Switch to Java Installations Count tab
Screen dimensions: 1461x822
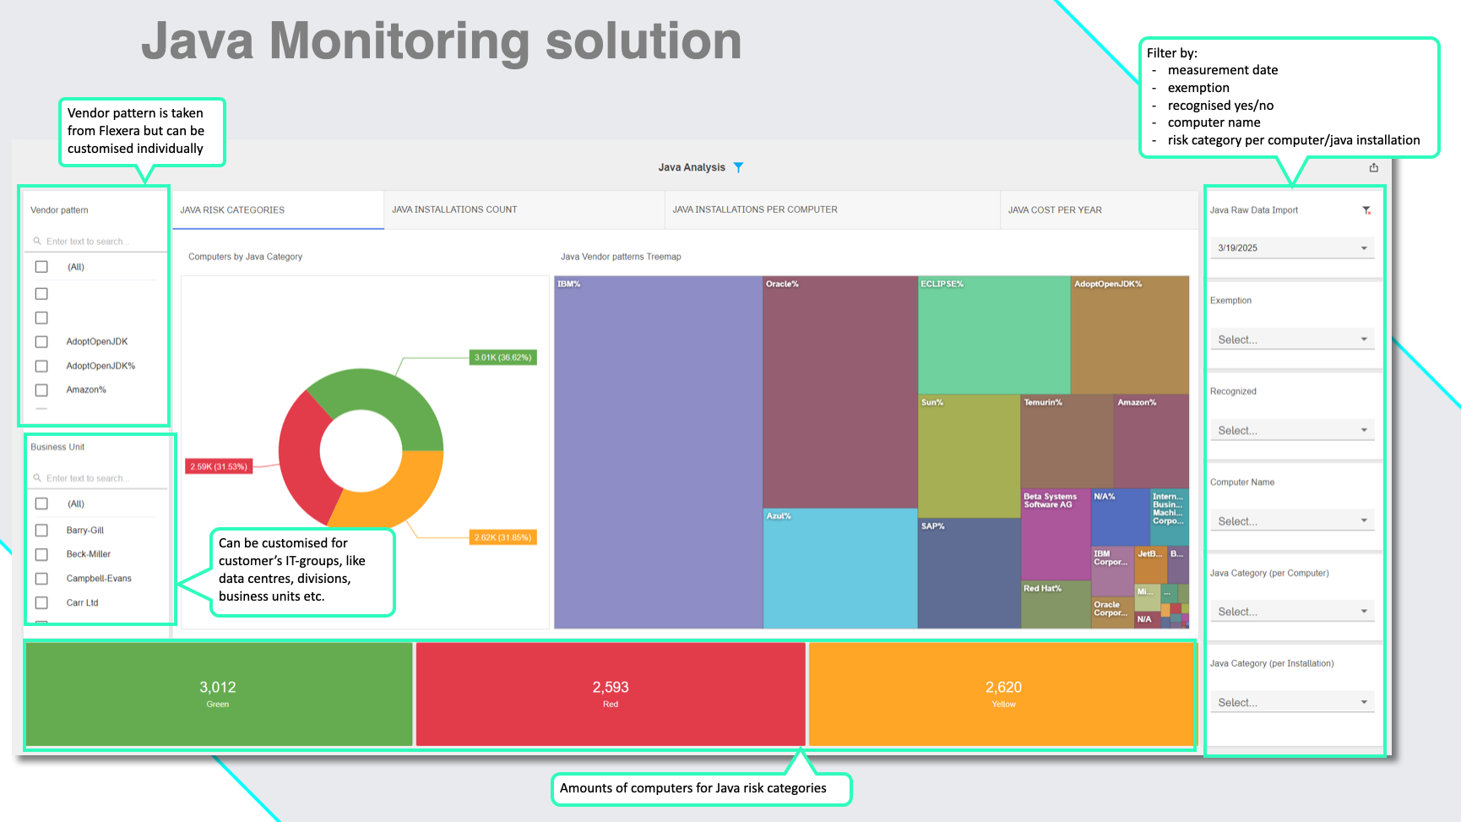coord(454,210)
